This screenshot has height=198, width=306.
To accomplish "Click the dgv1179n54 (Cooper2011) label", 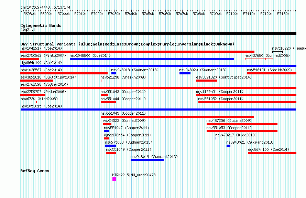I will point(220,92).
